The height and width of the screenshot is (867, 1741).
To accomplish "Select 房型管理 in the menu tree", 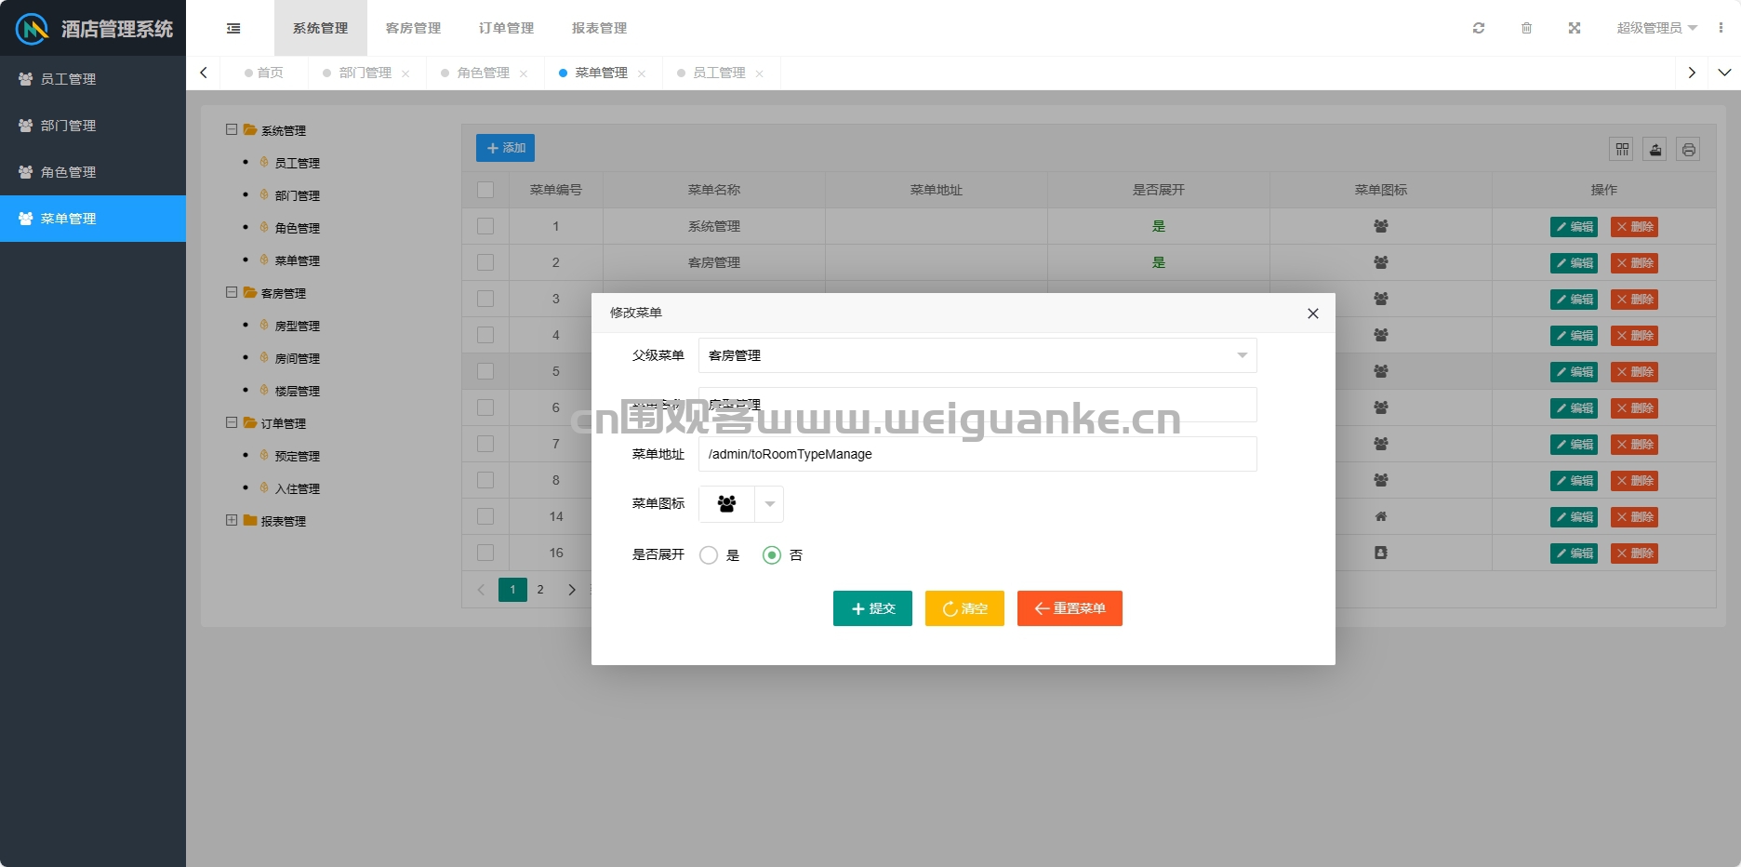I will pyautogui.click(x=297, y=326).
